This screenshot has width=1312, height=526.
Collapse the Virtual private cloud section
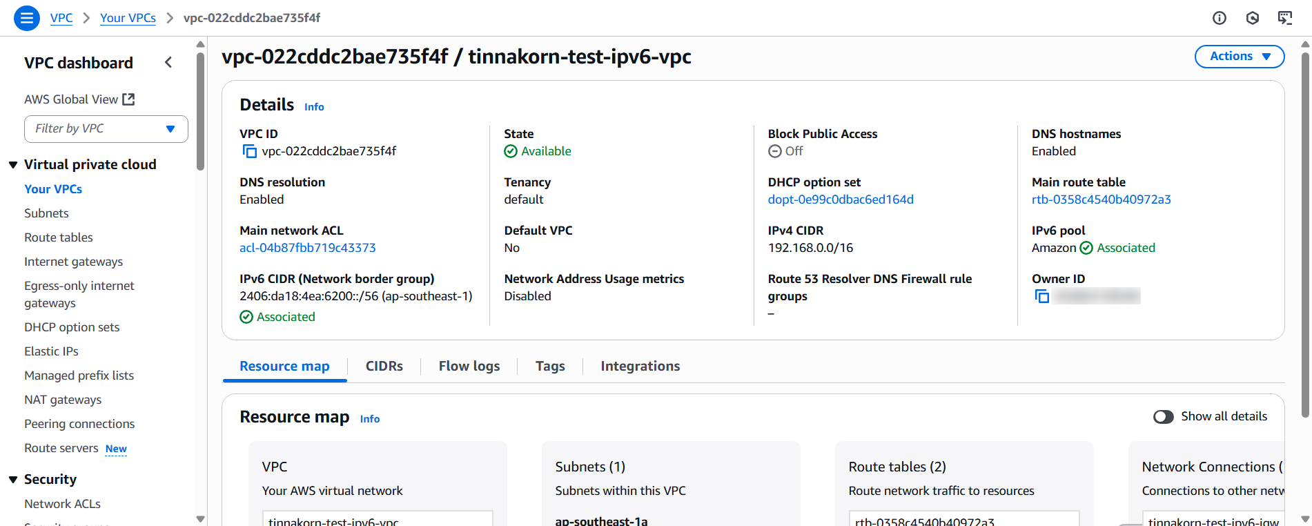[x=13, y=165]
